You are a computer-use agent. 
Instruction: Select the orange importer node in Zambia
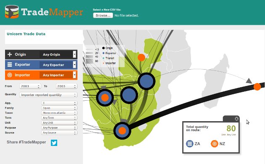[x=141, y=57]
